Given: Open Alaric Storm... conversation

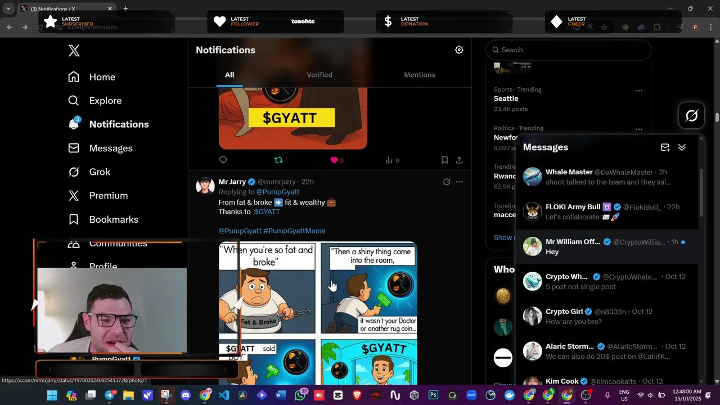Looking at the screenshot, I should (606, 351).
